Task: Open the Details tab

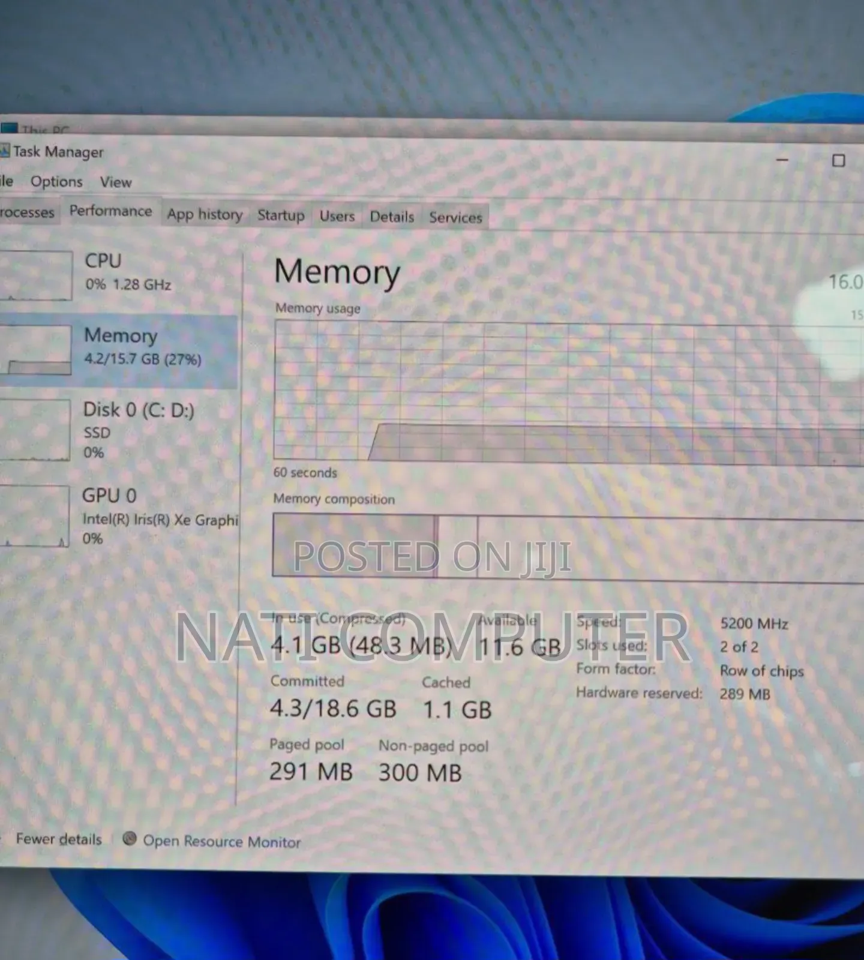Action: point(392,217)
